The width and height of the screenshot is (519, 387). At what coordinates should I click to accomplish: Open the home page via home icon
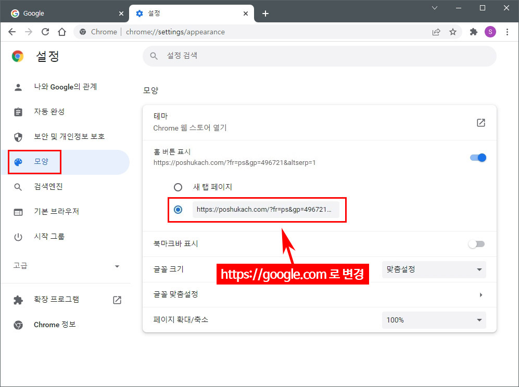tap(62, 32)
